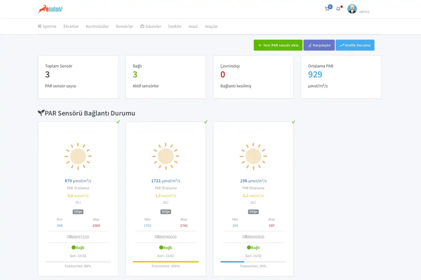The image size is (421, 280).
Task: Open the Kontrolcüler menu item
Action: tap(97, 26)
